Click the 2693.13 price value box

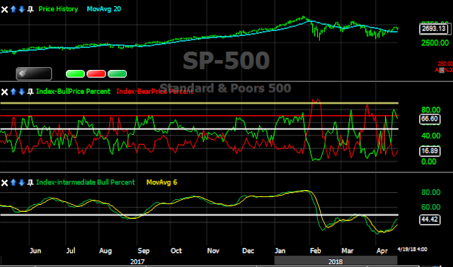434,28
